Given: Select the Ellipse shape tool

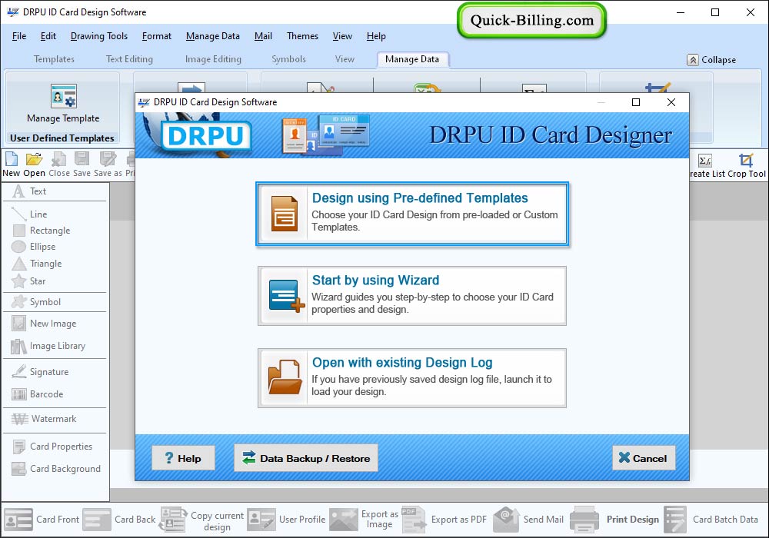Looking at the screenshot, I should 33,247.
